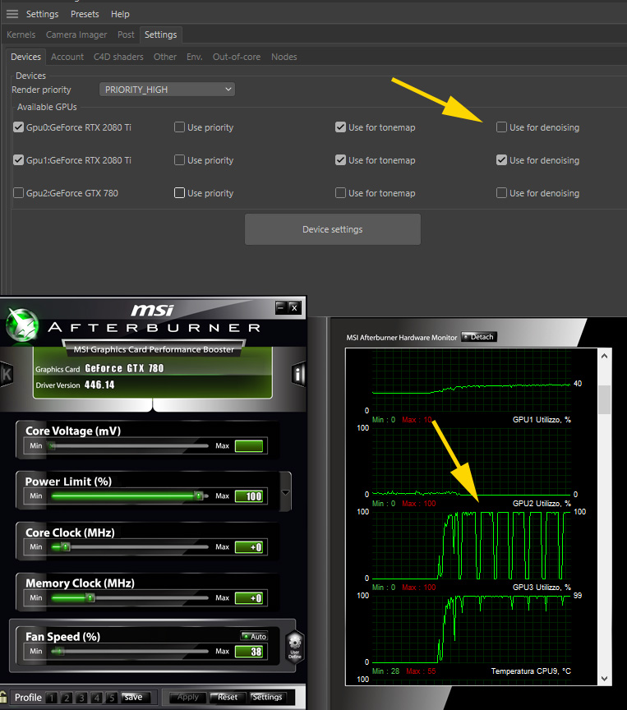Click hardware monitor scroll down arrow

[x=604, y=678]
